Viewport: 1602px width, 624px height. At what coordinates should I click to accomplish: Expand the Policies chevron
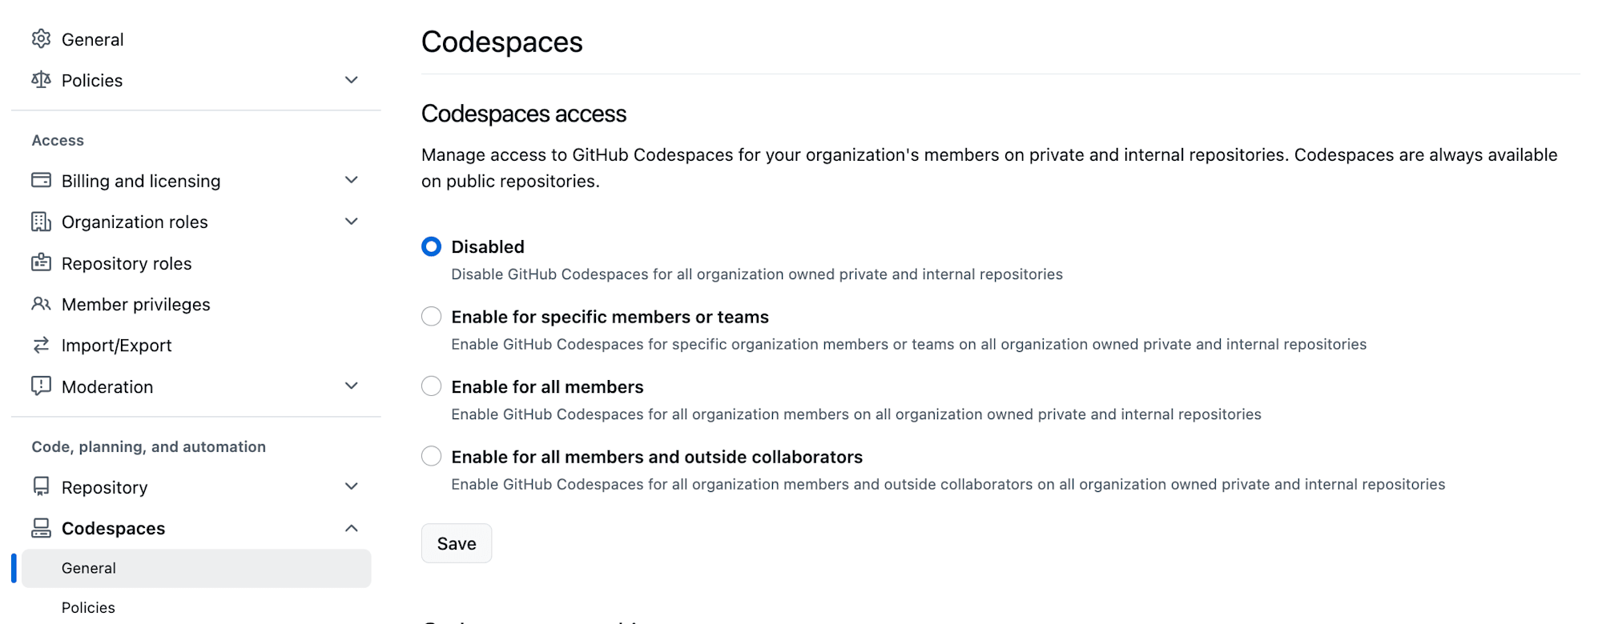coord(351,80)
